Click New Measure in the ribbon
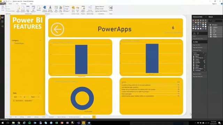Image resolution: width=223 pixels, height=125 pixels. tap(100, 7)
